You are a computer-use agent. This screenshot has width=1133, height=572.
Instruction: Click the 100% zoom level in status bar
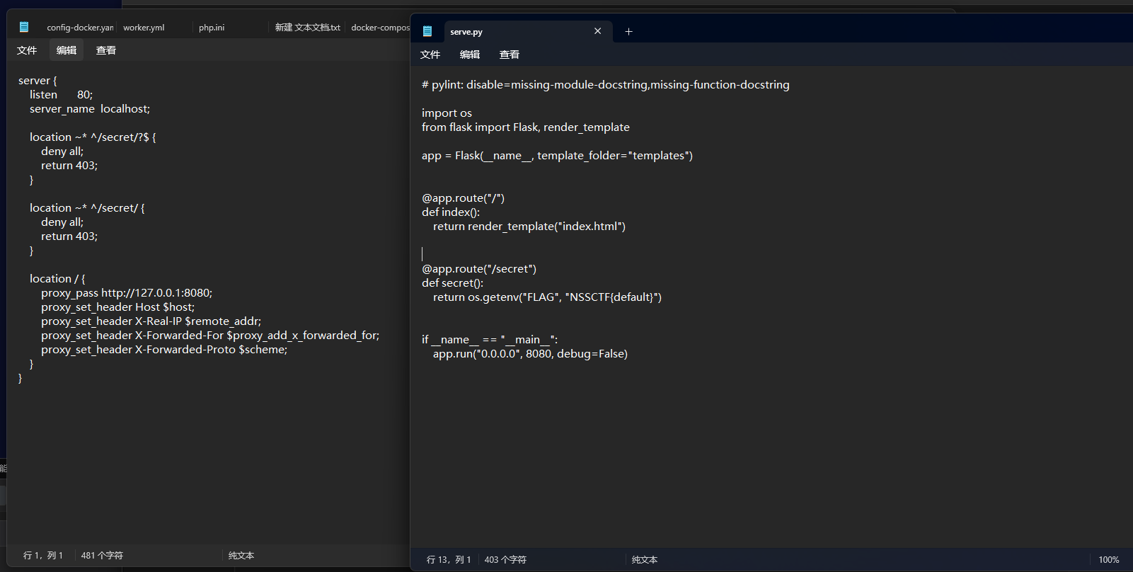coord(1108,560)
